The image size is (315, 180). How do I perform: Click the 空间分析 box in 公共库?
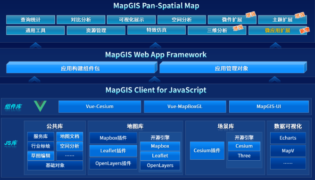[69, 146]
